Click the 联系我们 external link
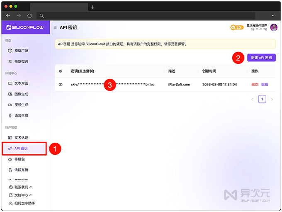Image resolution: width=282 pixels, height=212 pixels. 23,187
